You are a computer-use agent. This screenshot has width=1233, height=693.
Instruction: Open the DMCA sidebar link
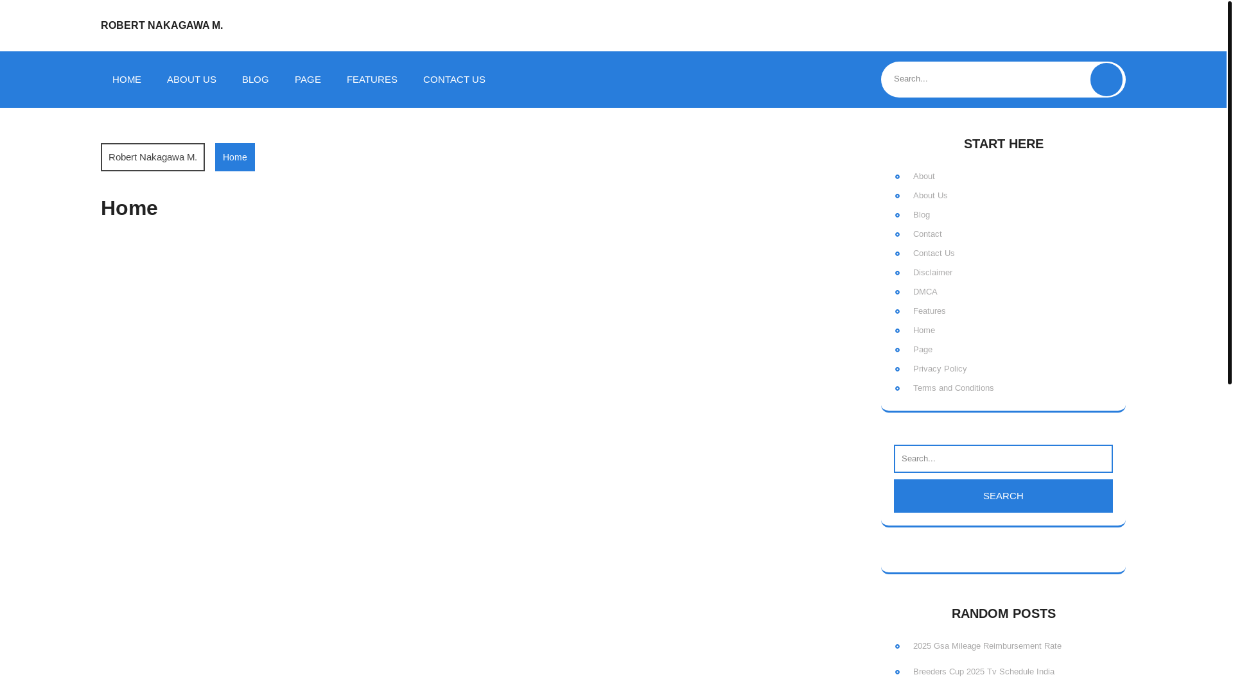click(925, 292)
